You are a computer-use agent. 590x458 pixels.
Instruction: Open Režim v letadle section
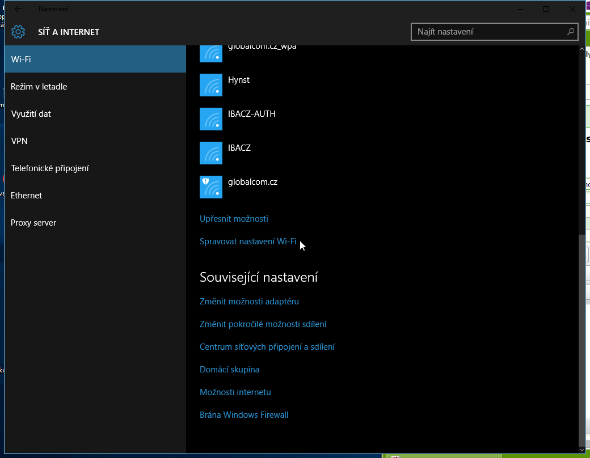point(39,87)
